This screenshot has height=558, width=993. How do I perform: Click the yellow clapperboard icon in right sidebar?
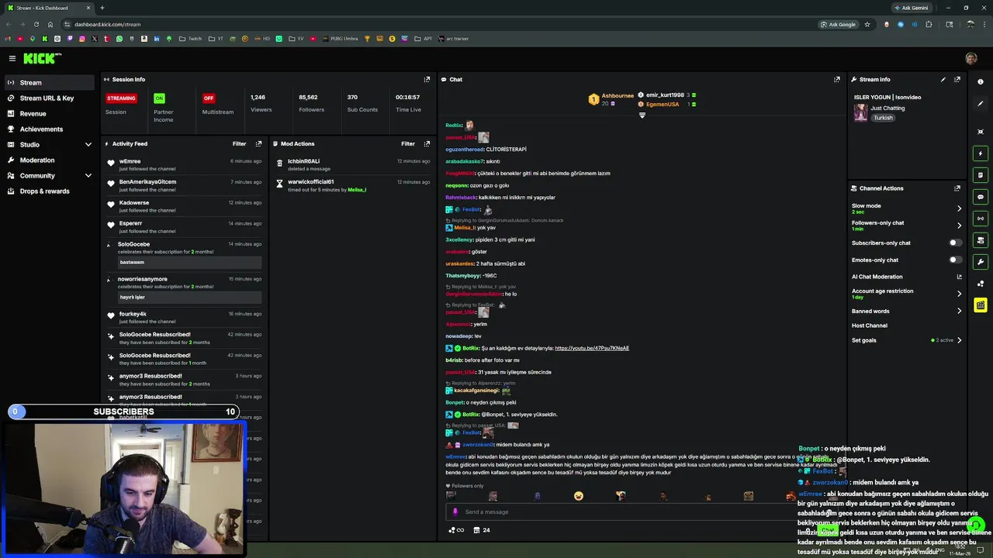[981, 305]
